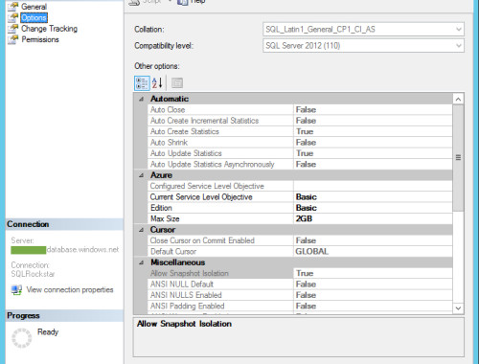Select the Auto Shrink property
This screenshot has width=479, height=364.
point(300,143)
